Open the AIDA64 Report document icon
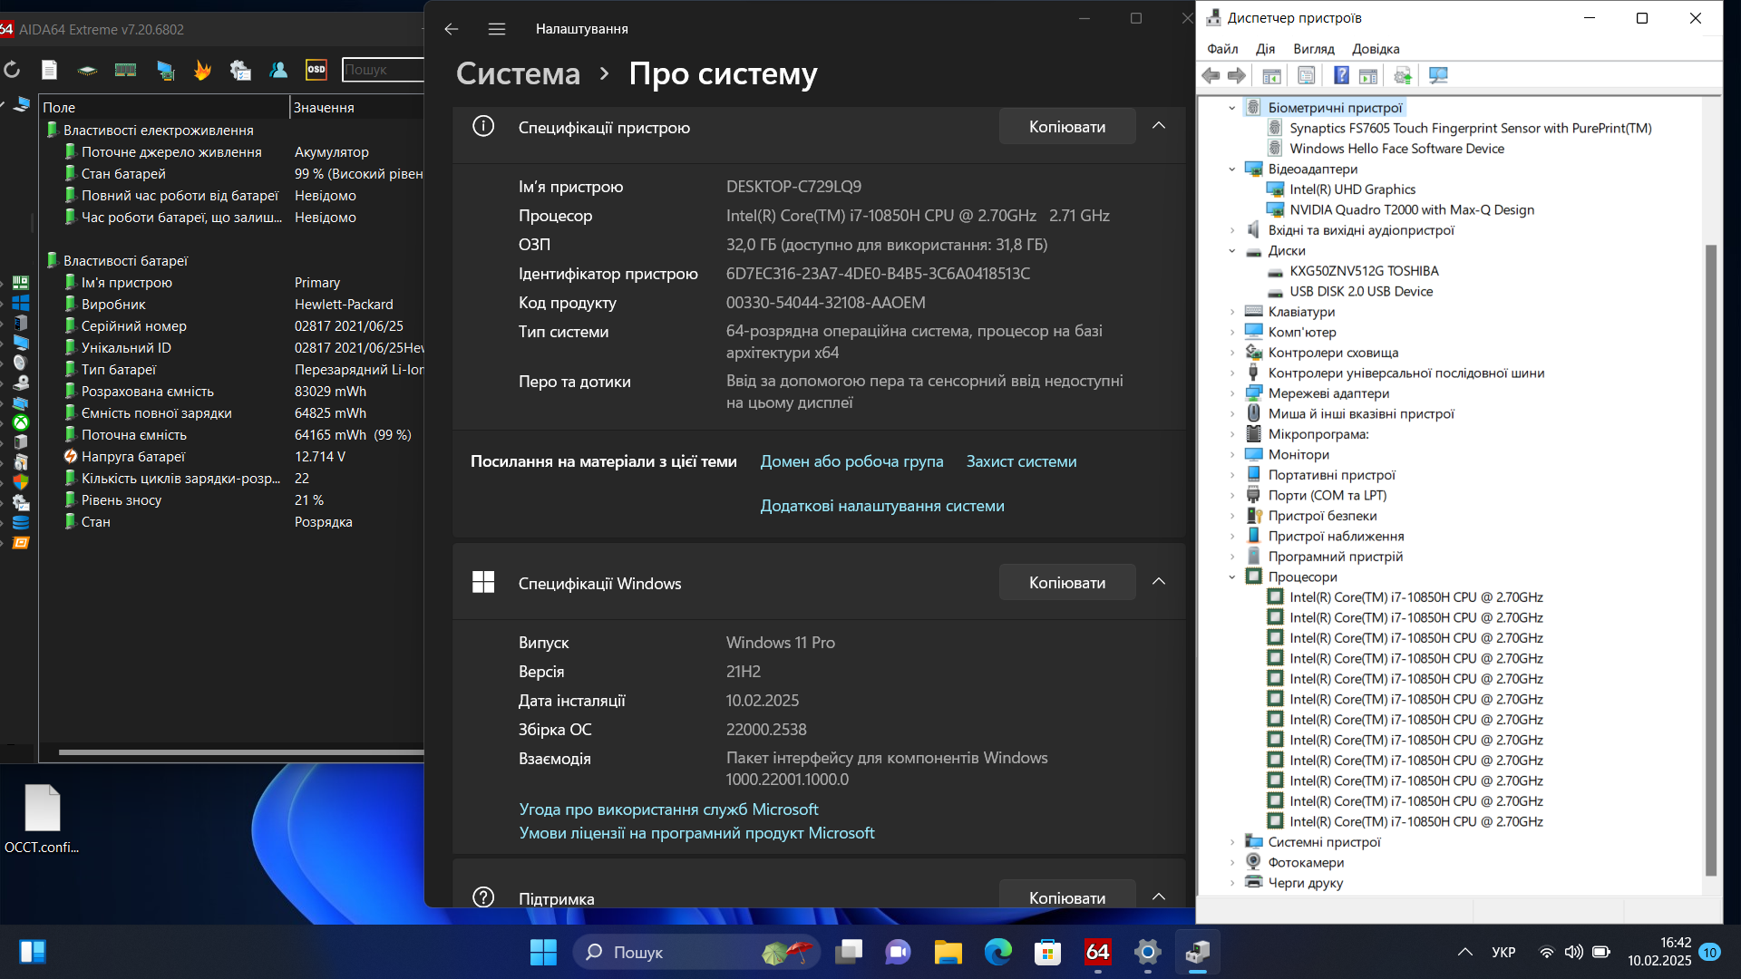 coord(49,70)
